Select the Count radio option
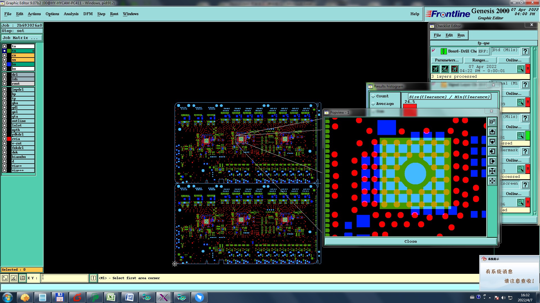This screenshot has width=540, height=303. coord(373,96)
